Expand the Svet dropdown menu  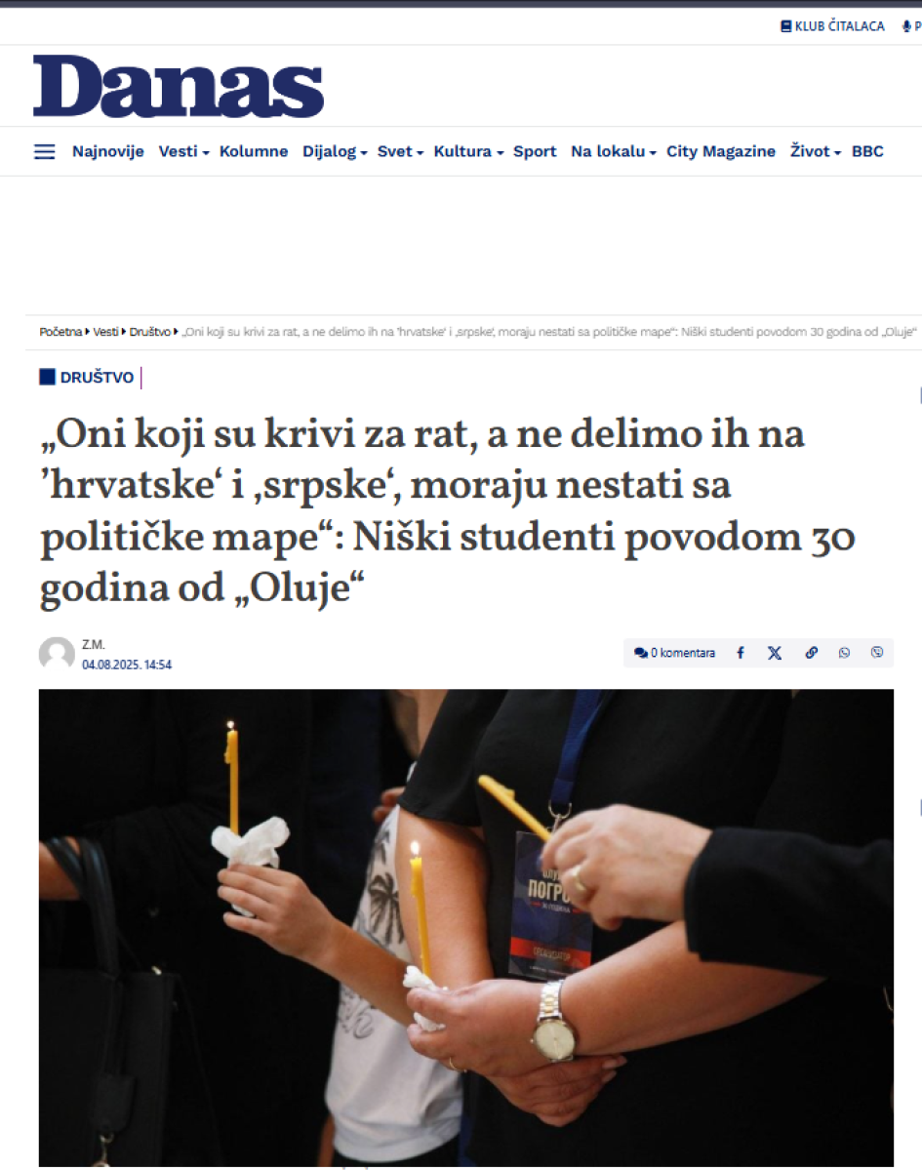[x=400, y=151]
